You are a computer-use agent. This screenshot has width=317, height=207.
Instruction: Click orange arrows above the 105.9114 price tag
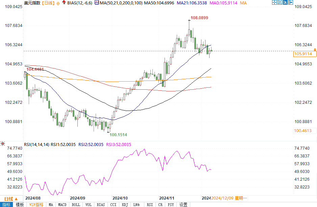point(315,50)
